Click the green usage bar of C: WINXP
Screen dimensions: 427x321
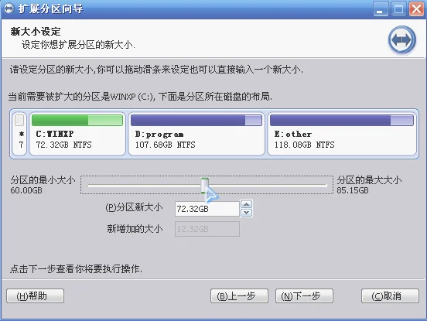(77, 120)
